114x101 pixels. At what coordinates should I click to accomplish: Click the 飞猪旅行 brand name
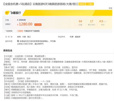[15, 13]
